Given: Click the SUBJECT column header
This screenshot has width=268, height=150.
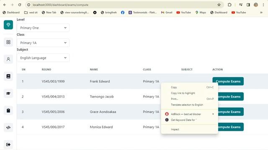Looking at the screenshot, I should [x=187, y=70].
